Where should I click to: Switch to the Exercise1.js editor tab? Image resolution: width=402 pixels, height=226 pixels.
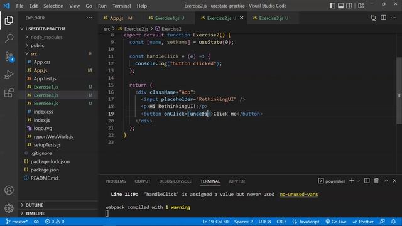pos(170,18)
